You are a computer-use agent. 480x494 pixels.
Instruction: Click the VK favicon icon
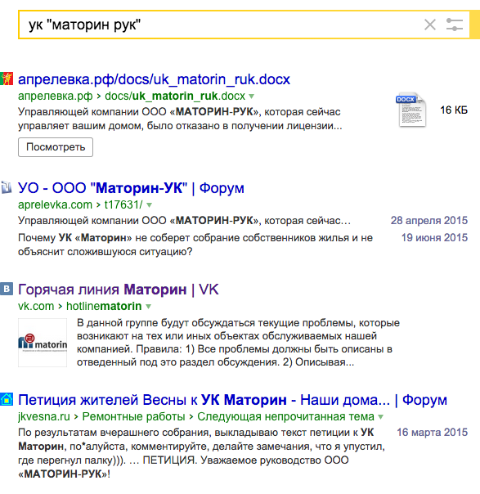(x=7, y=289)
